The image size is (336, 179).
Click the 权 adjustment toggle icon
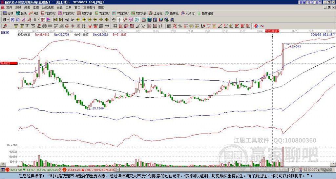pos(43,20)
